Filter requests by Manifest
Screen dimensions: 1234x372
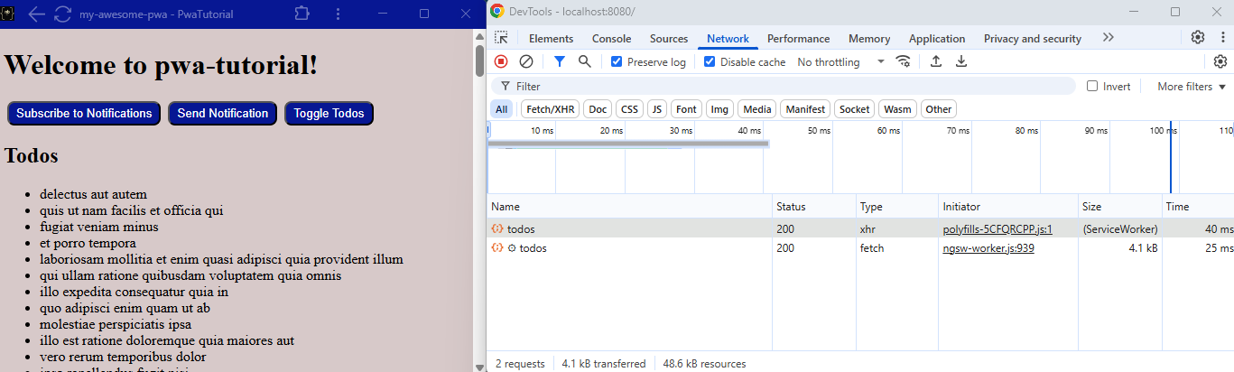[805, 109]
